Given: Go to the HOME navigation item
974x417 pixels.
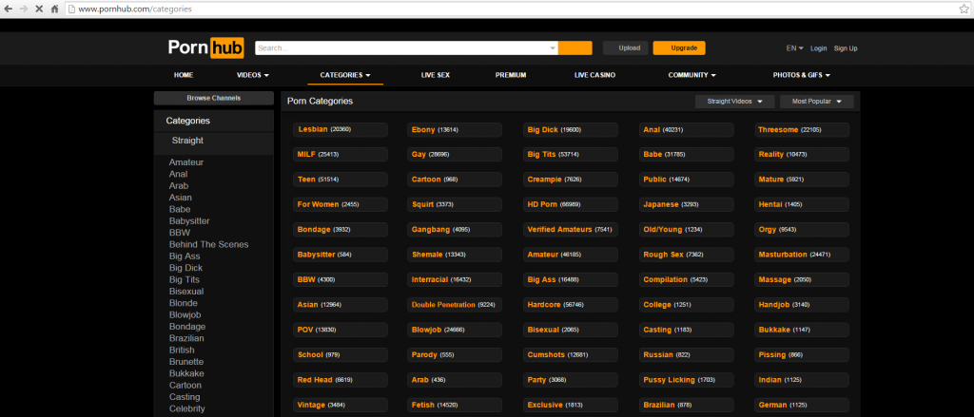Looking at the screenshot, I should 184,75.
